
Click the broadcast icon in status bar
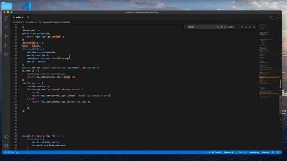click(x=17, y=152)
